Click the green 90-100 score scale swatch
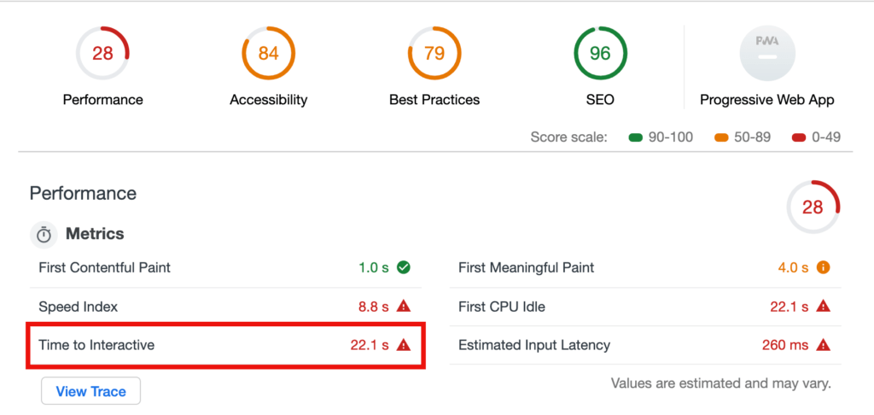 click(636, 137)
